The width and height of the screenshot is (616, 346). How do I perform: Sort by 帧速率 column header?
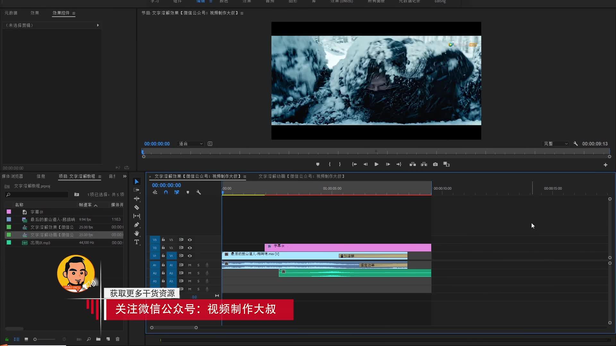point(85,205)
